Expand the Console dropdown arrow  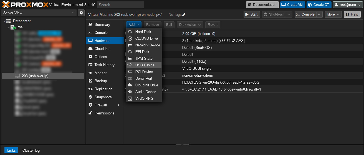[x=319, y=14]
